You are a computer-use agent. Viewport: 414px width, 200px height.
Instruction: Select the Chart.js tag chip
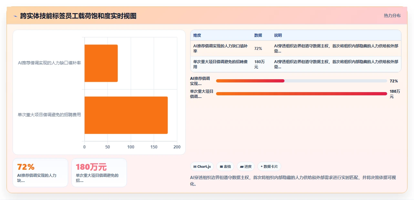[x=202, y=167]
